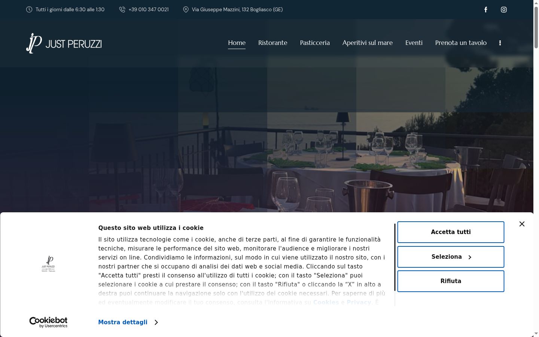The height and width of the screenshot is (337, 539).
Task: Click the chevron beside Mostra dettagli
Action: (156, 322)
